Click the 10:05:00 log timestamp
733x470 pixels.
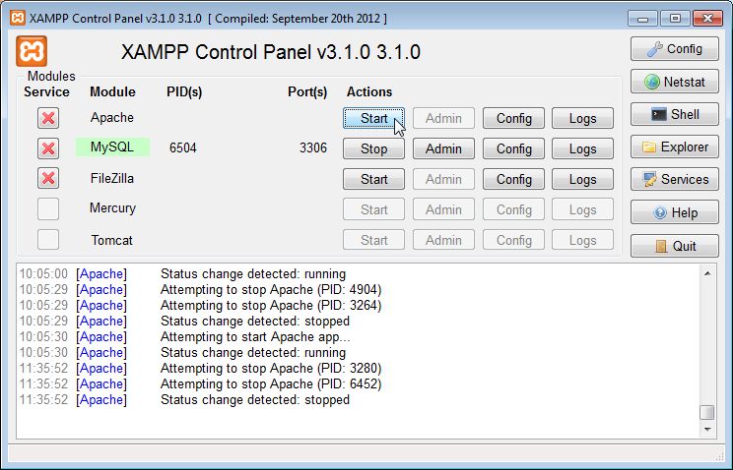[43, 274]
